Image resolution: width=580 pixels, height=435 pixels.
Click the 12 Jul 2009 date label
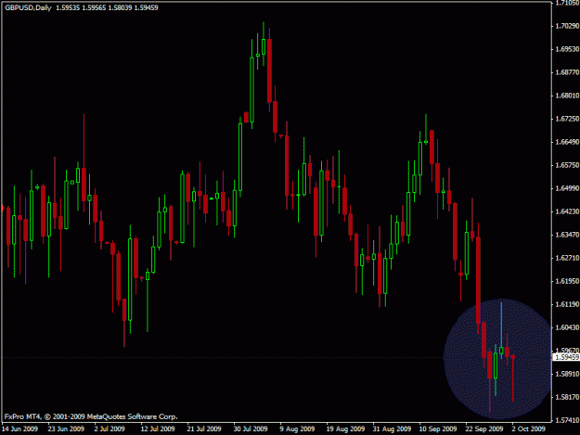158,429
